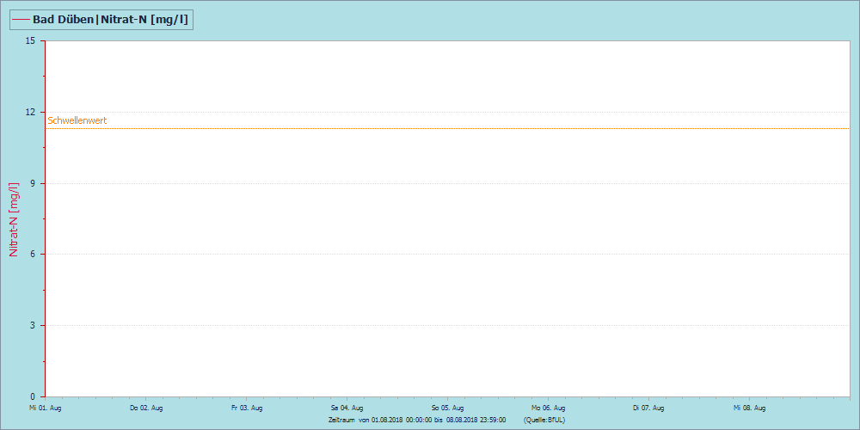860x430 pixels.
Task: Click the 3 value on y-axis
Action: tap(33, 325)
